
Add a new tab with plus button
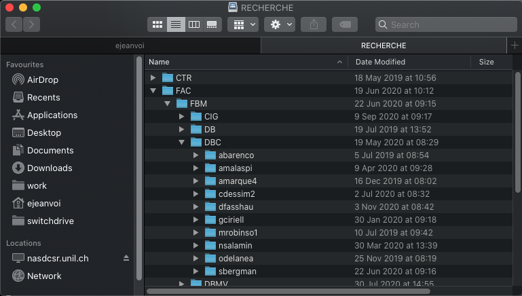[515, 45]
